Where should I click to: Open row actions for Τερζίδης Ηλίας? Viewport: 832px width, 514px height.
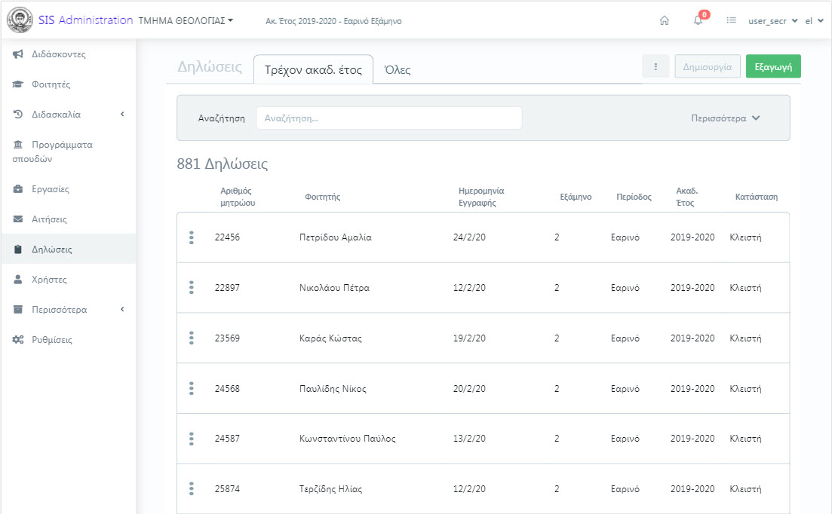(192, 489)
